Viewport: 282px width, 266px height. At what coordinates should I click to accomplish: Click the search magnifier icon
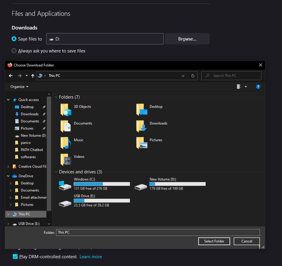(207, 76)
